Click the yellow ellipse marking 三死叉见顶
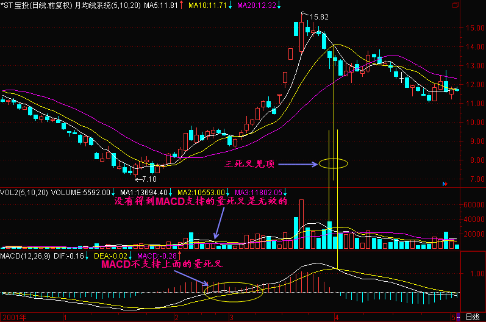Screen dimensions: 486x322 click(332, 163)
